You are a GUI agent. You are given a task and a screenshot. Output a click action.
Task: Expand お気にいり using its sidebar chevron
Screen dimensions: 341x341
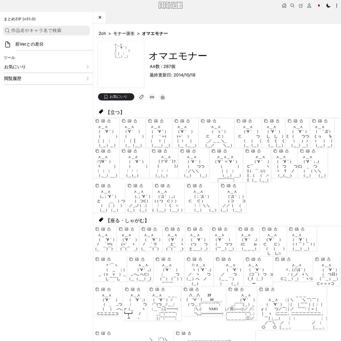click(88, 67)
